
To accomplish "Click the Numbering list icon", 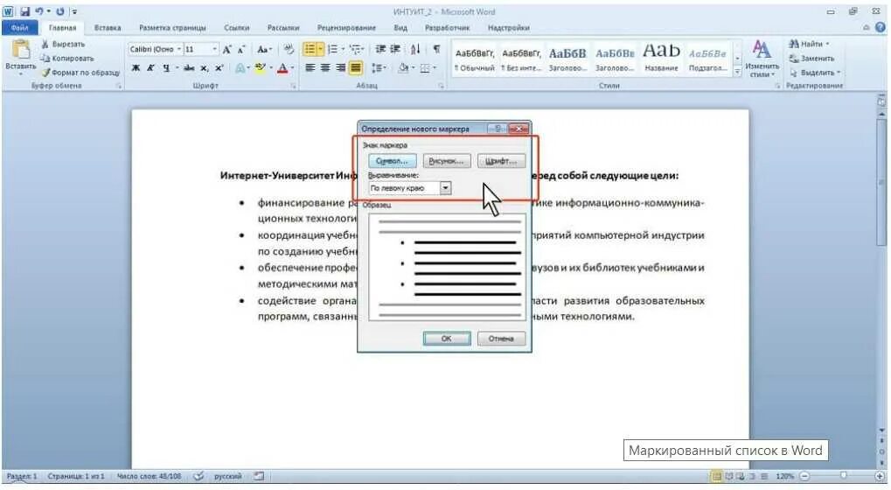I will point(332,50).
